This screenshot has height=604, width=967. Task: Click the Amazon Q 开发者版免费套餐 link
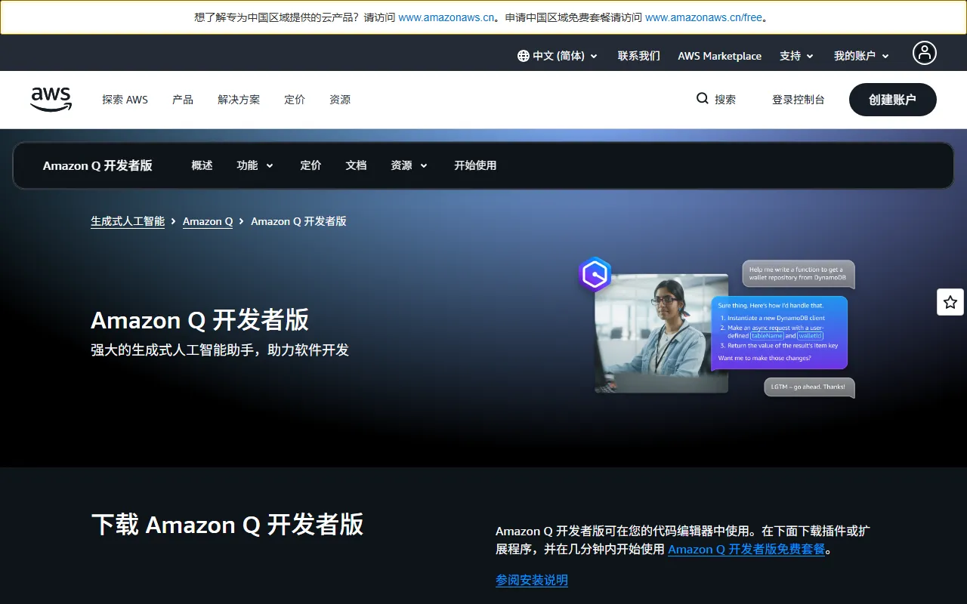[x=746, y=550]
